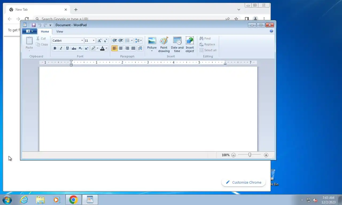Viewport: 342px width, 205px height.
Task: Click the Save icon in WordPad title bar
Action: click(x=34, y=25)
